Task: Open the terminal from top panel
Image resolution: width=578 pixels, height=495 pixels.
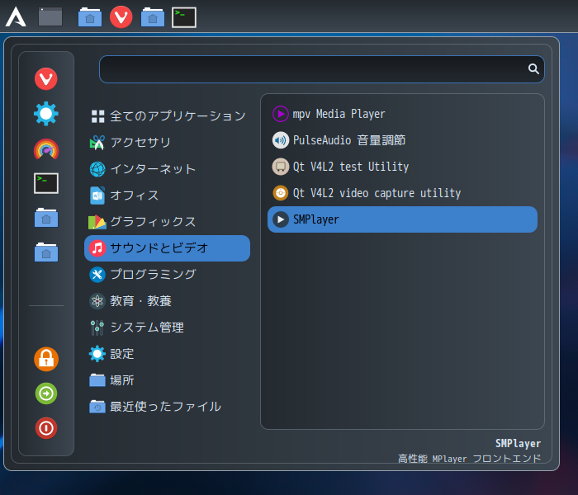Action: [184, 17]
